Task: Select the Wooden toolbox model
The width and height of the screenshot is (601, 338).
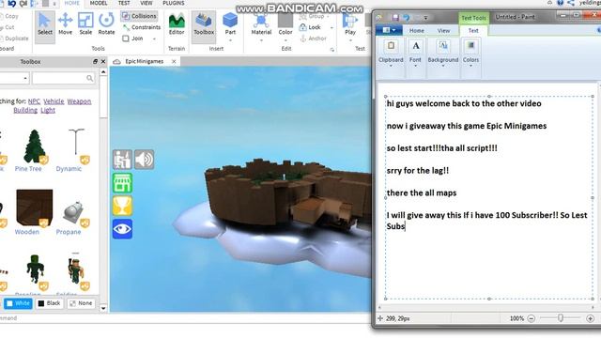Action: click(34, 212)
